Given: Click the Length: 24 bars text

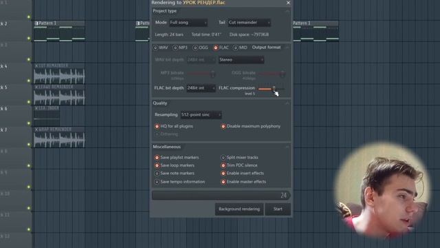Looking at the screenshot, I should [x=169, y=34].
